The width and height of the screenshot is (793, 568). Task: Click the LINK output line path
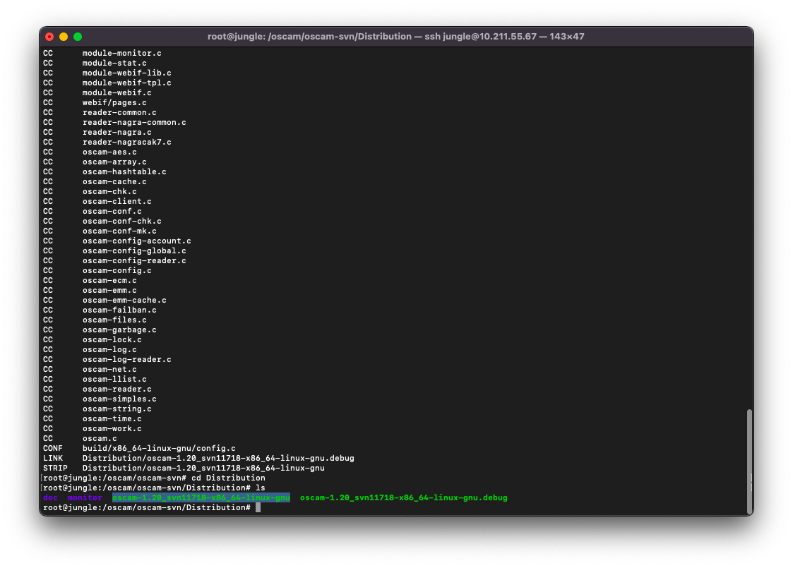(218, 458)
